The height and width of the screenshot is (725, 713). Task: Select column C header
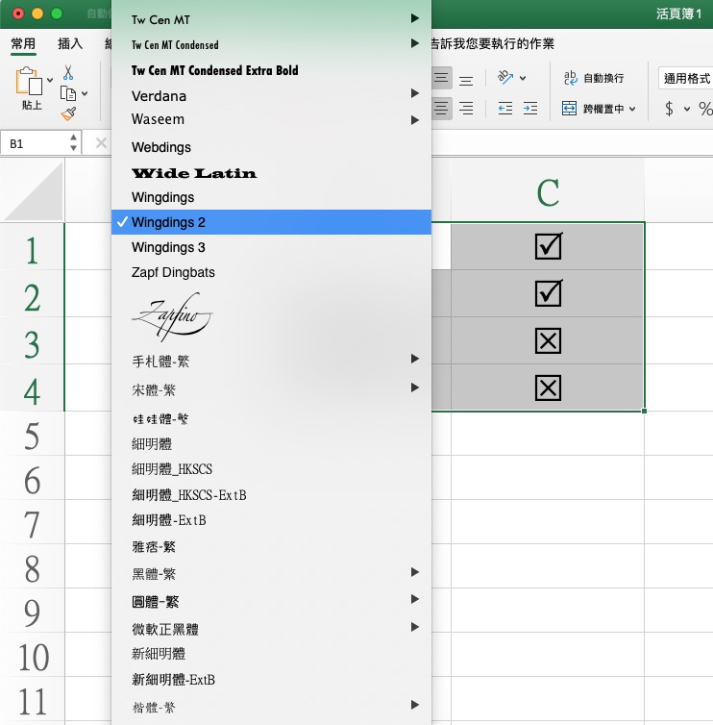548,192
